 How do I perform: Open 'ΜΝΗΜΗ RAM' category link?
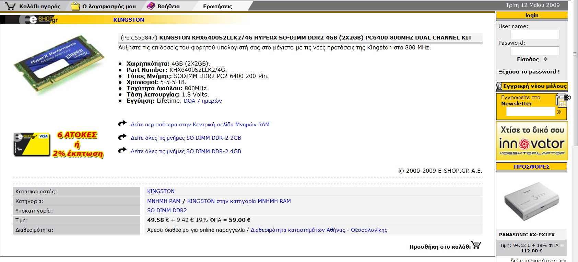(x=164, y=201)
